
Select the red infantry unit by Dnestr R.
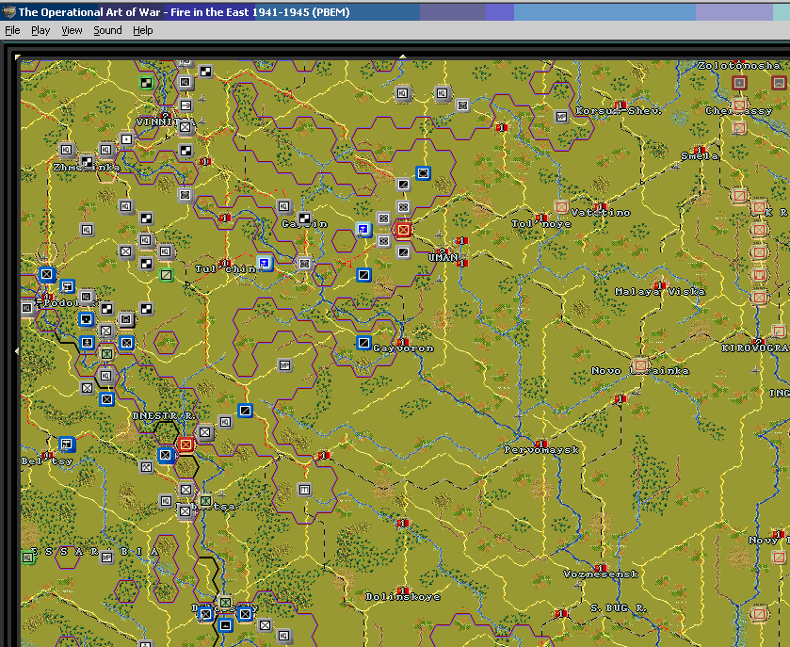[x=185, y=445]
